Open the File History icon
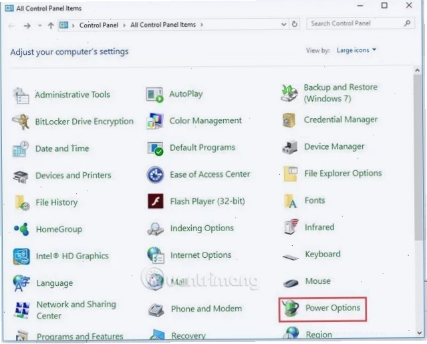 [22, 203]
